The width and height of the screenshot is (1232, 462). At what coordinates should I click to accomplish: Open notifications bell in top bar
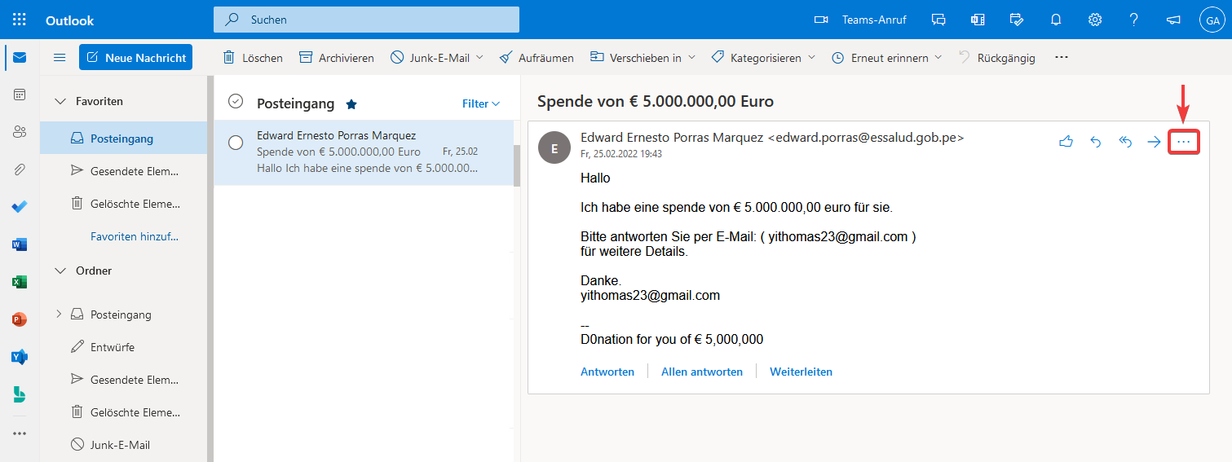click(x=1056, y=20)
